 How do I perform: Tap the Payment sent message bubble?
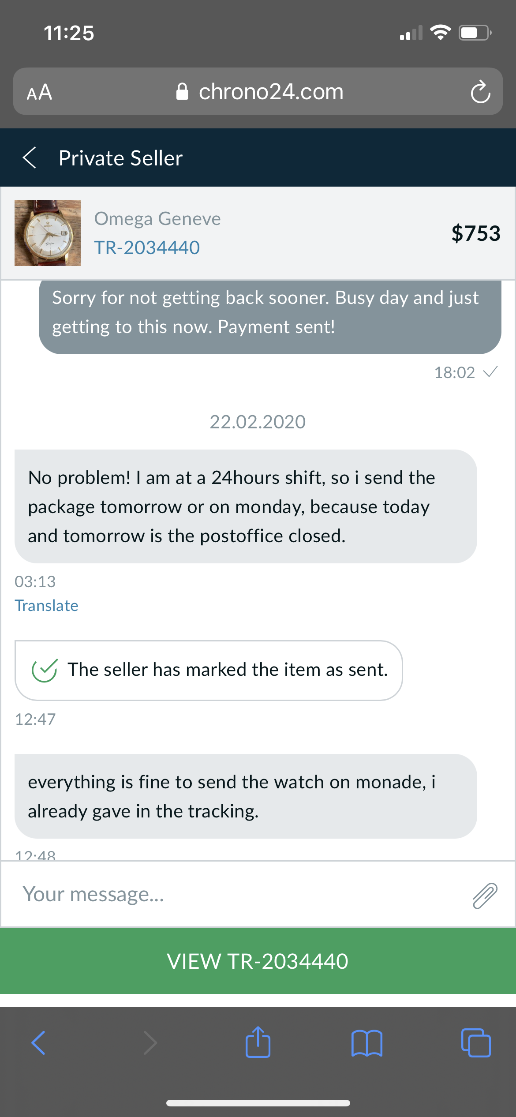270,316
